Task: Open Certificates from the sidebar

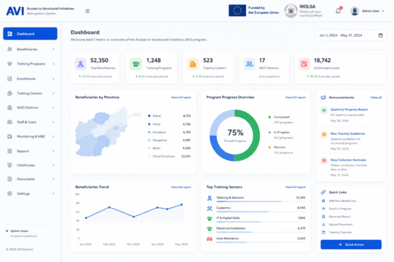Action: pyautogui.click(x=30, y=165)
